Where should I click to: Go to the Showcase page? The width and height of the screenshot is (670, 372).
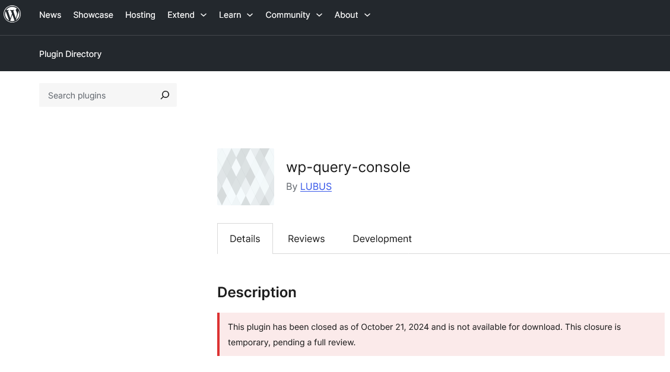[x=93, y=15]
